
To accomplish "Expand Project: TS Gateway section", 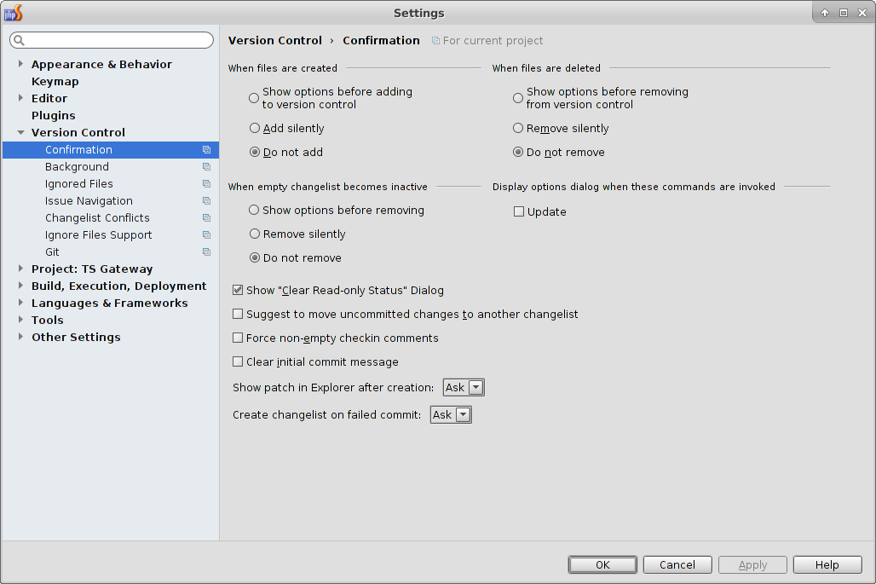I will tap(20, 269).
